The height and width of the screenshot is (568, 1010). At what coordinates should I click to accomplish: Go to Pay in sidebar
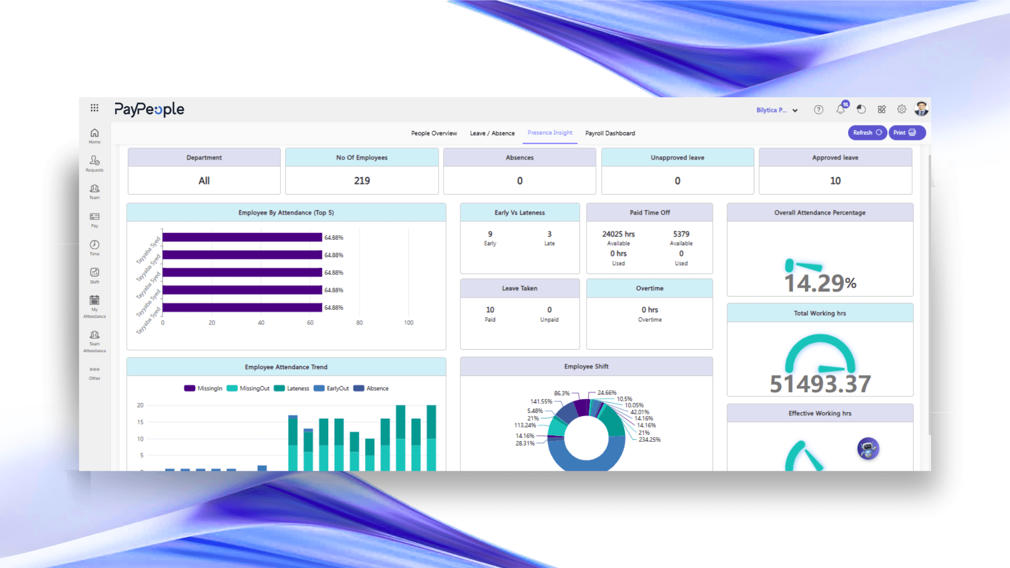[x=95, y=219]
